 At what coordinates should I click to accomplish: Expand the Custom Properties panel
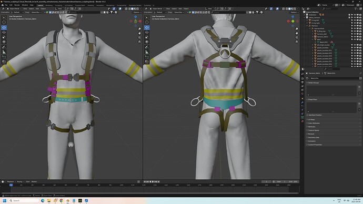click(315, 145)
